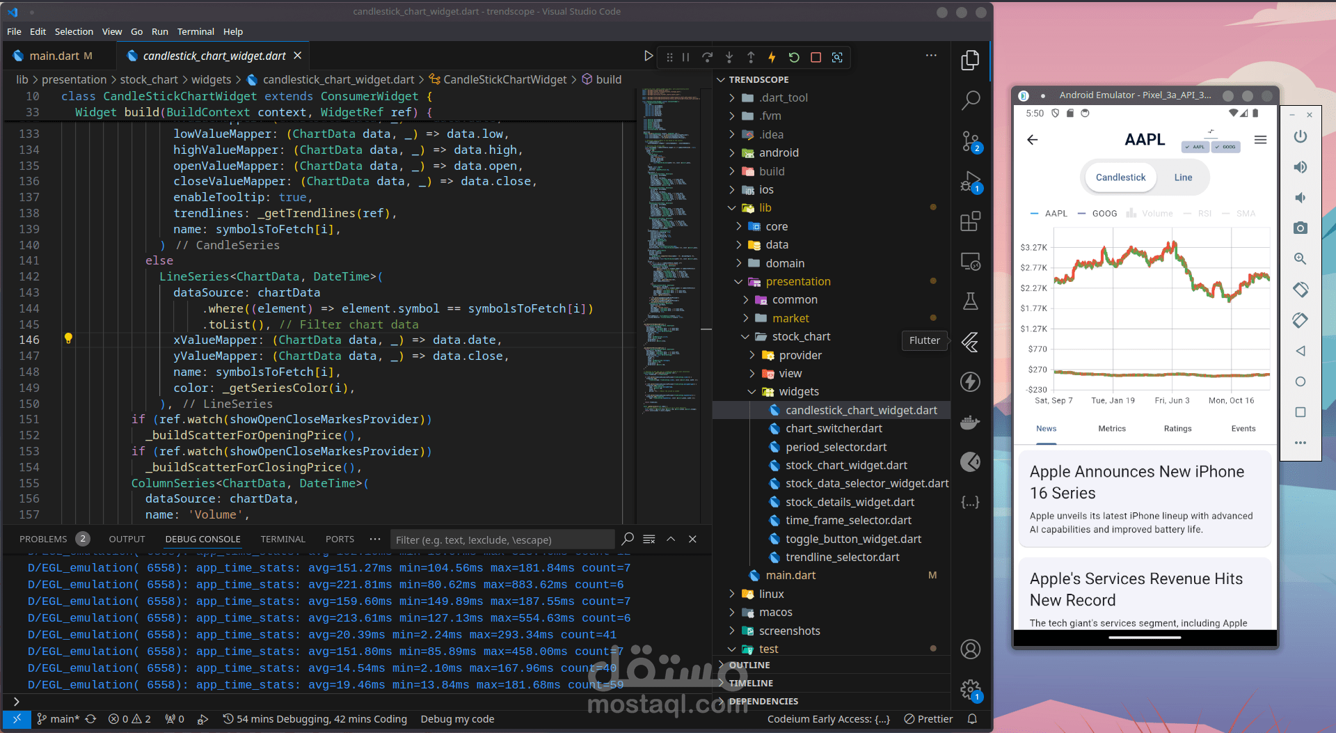The height and width of the screenshot is (733, 1336).
Task: Click Debug my code in status bar
Action: coord(457,719)
